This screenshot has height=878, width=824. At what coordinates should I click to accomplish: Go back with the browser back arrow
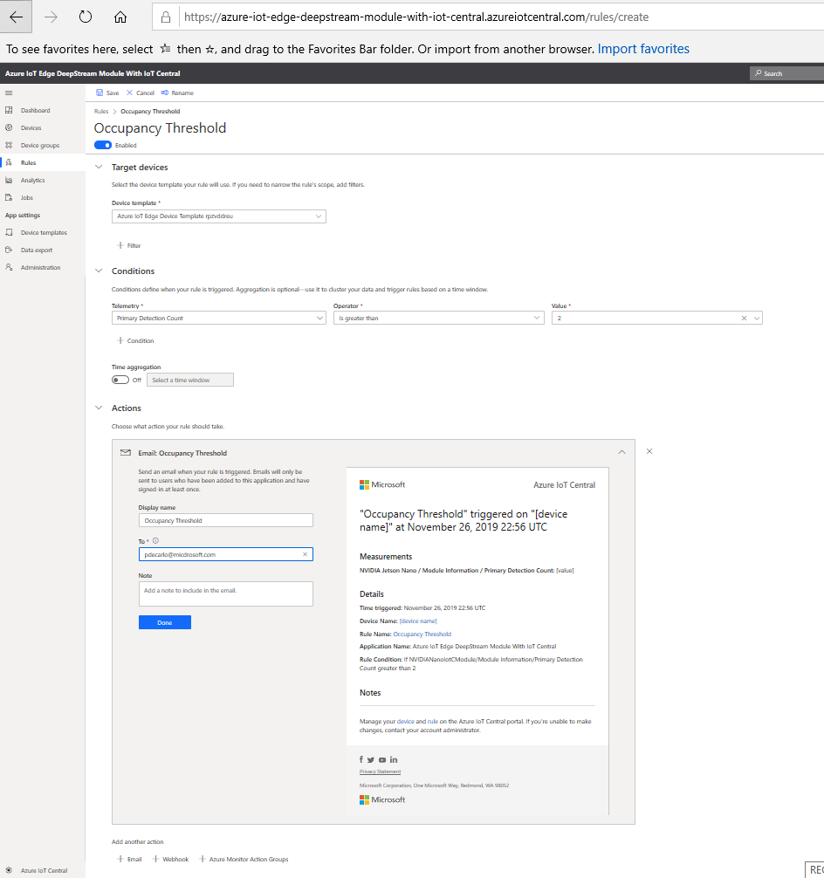tap(17, 17)
